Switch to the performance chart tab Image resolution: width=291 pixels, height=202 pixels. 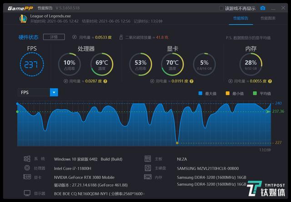click(x=268, y=18)
